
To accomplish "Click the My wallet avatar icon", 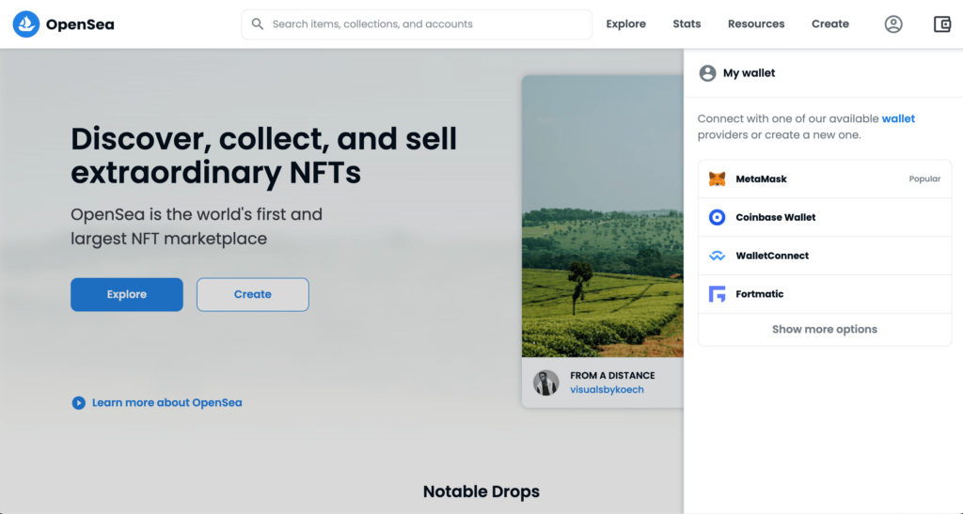I will [707, 73].
